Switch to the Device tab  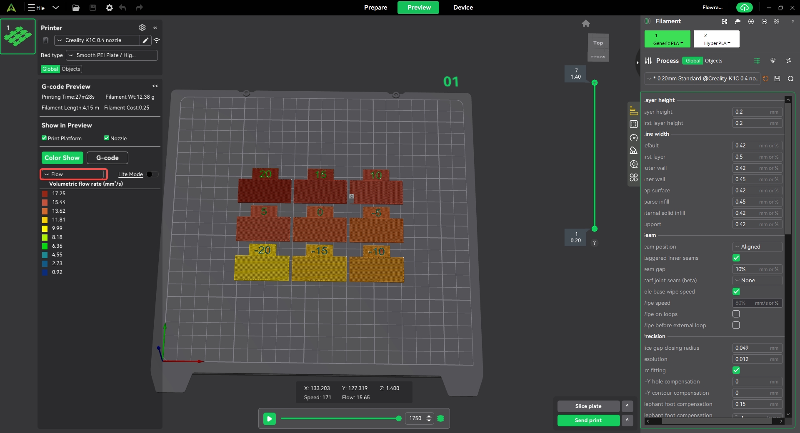point(463,7)
